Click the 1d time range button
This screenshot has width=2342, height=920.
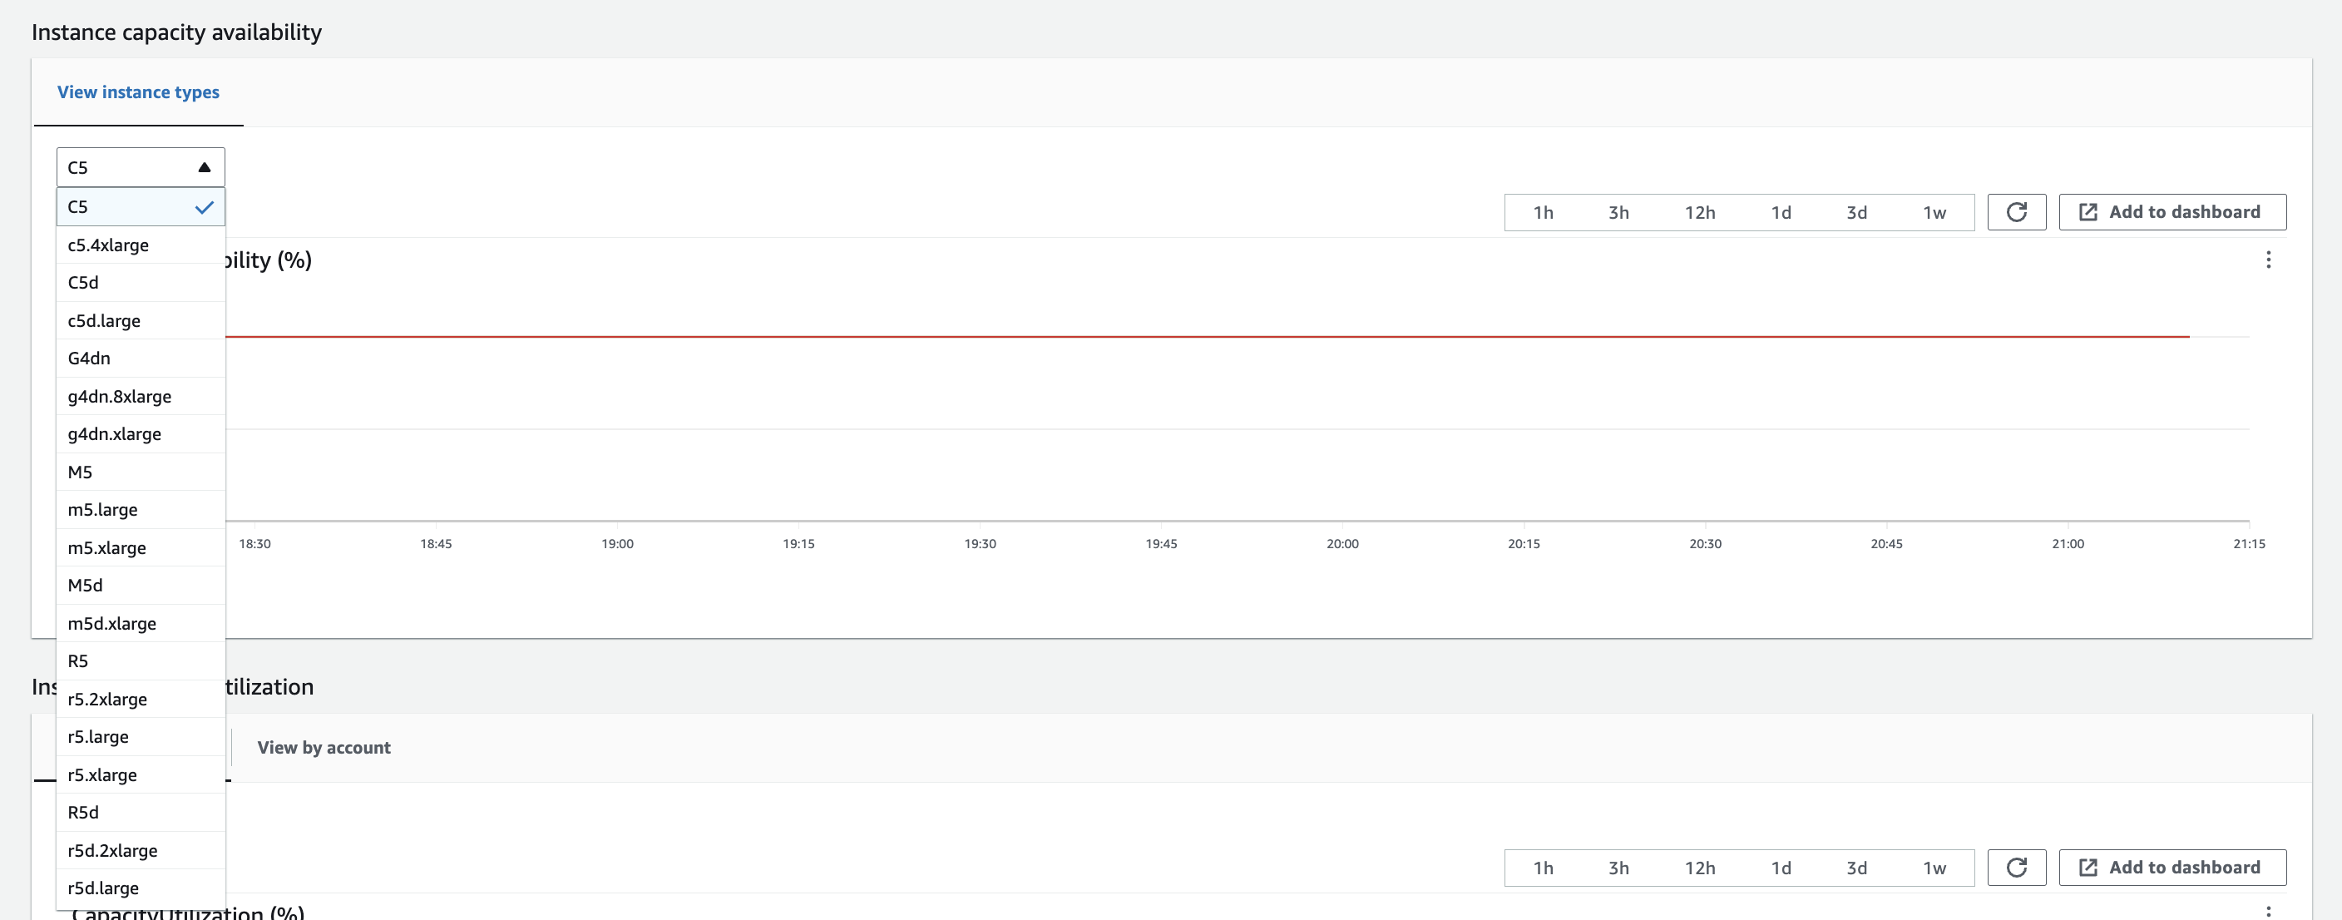pos(1781,212)
